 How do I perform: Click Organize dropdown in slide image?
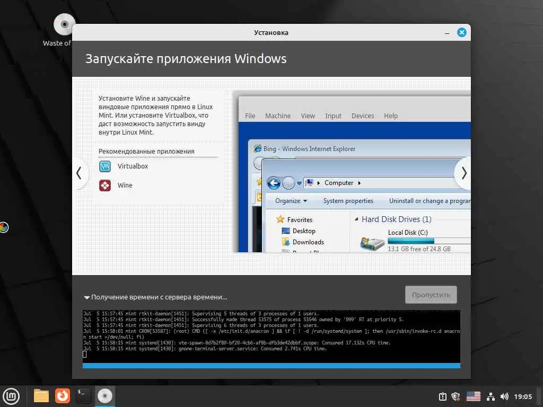[291, 201]
